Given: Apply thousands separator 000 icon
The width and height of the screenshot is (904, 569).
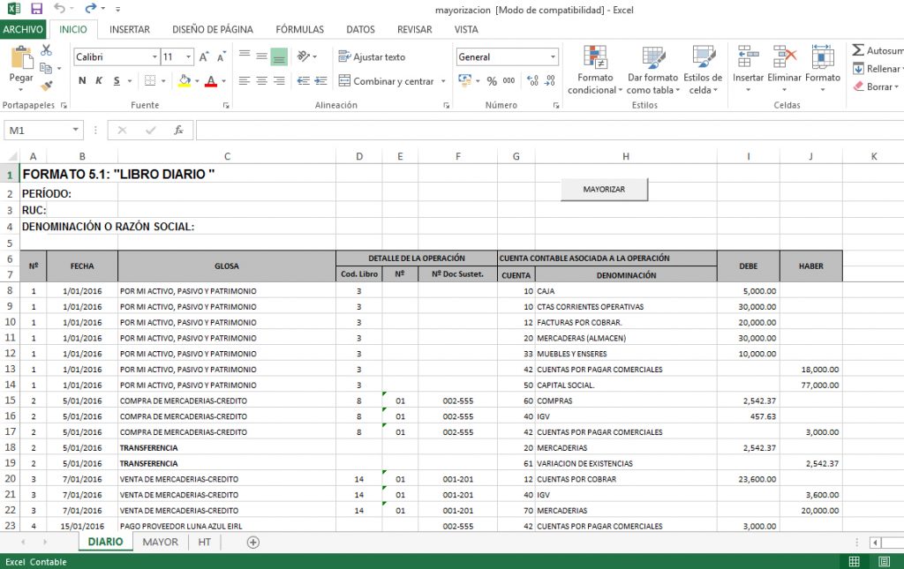Looking at the screenshot, I should [x=508, y=80].
